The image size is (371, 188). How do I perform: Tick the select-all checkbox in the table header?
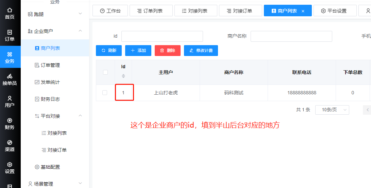tap(105, 72)
